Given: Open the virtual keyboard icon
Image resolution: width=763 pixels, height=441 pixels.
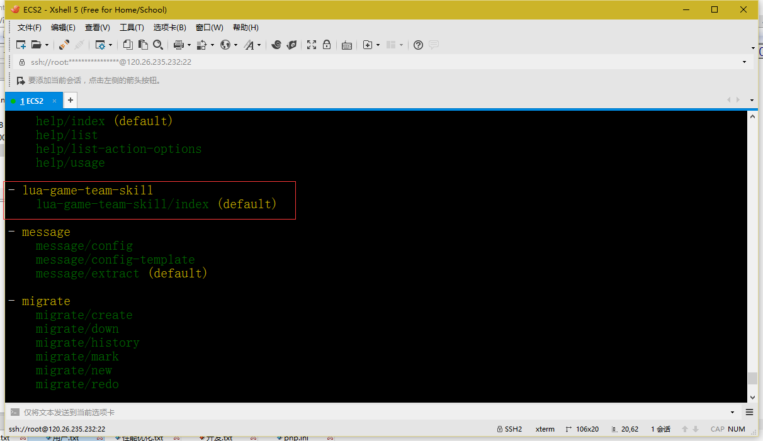Looking at the screenshot, I should tap(347, 45).
